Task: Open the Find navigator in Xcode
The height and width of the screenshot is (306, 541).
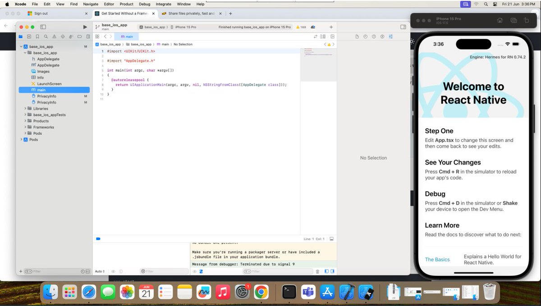Action: tap(46, 37)
